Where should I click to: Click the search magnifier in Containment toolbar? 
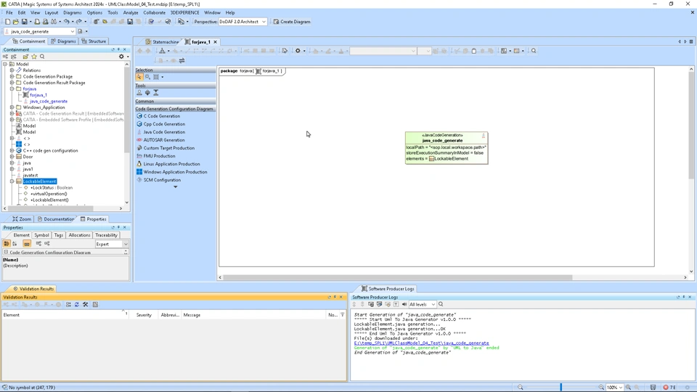(42, 57)
